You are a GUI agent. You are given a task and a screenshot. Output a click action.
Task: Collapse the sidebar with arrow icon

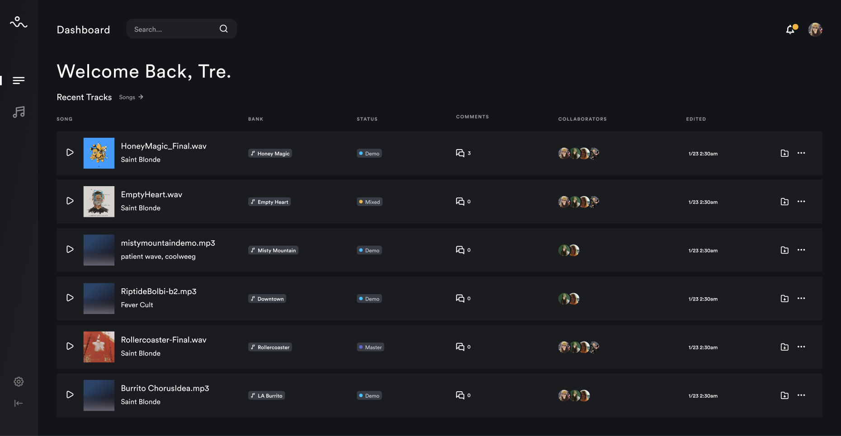click(x=19, y=403)
